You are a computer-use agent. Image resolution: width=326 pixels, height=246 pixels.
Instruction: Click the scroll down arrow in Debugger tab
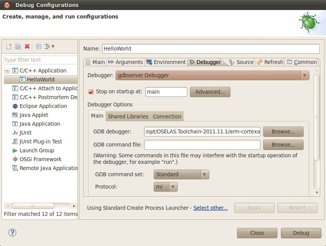(317, 192)
